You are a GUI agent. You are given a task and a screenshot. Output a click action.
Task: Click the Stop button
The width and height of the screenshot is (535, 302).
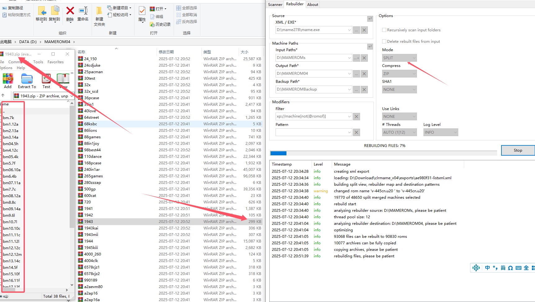tap(518, 150)
